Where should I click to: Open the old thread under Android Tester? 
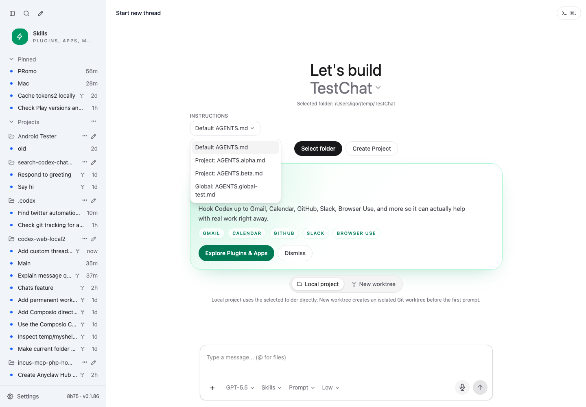[x=53, y=149]
